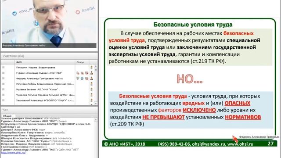
Task: Tick the checkbox beside Рогулёва Любовь Владимировна
Action: [4, 84]
